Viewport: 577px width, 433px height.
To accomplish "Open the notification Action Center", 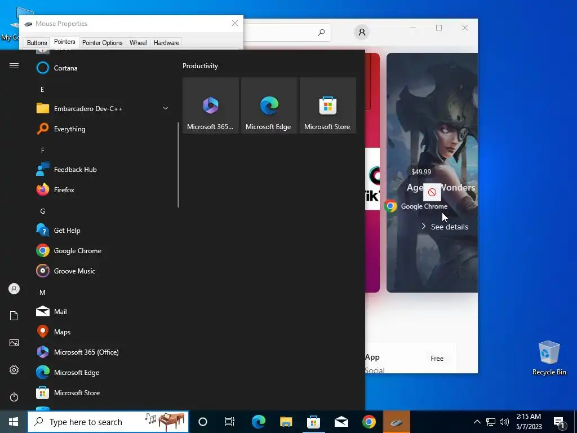I will pos(560,422).
